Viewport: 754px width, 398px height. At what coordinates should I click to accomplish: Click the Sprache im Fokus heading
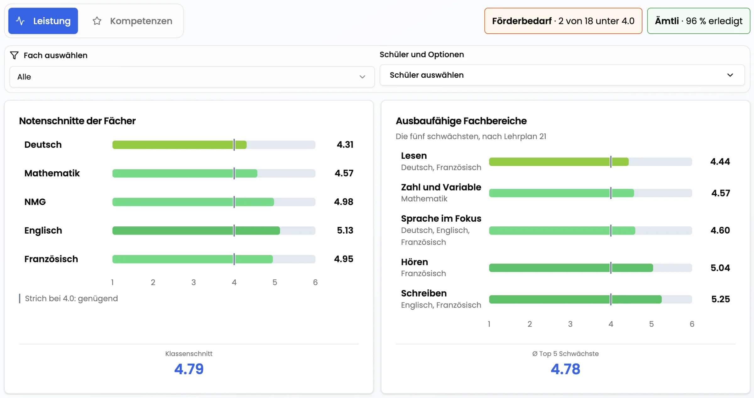click(441, 218)
